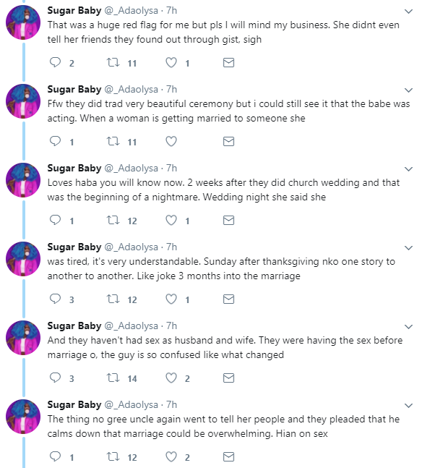
Task: Open chevron menu on "The thing no gree" tweet
Action: [x=408, y=405]
